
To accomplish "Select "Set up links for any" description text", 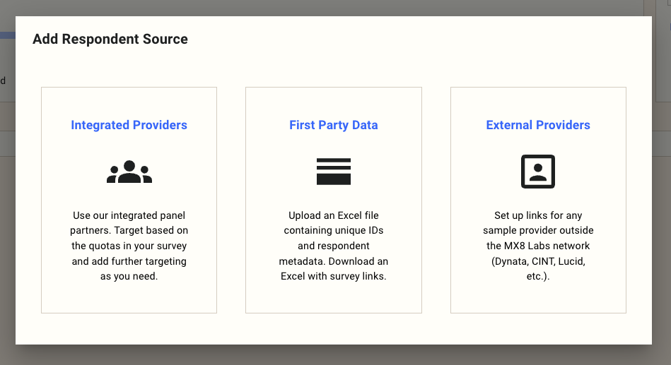I will tap(538, 215).
